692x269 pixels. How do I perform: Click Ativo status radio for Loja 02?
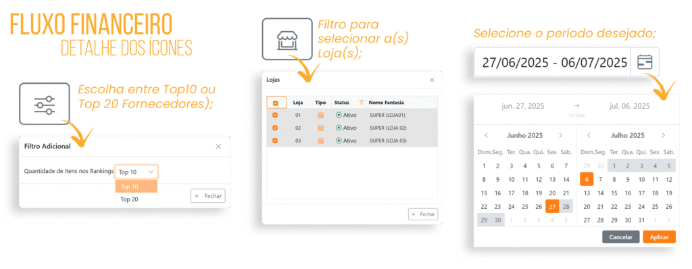[x=339, y=128]
